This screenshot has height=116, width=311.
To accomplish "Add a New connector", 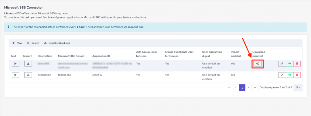I will (x=17, y=43).
